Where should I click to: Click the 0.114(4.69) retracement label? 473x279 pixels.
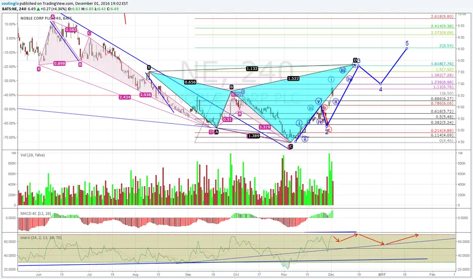(x=442, y=135)
